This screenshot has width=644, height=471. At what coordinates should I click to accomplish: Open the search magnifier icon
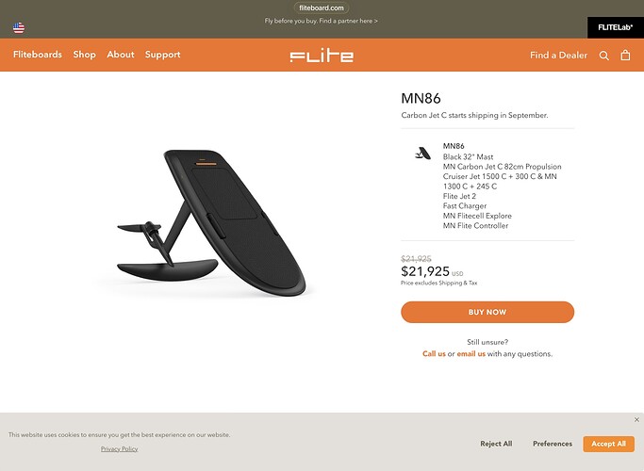603,56
